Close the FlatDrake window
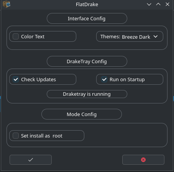The height and width of the screenshot is (172, 174). [x=167, y=5]
